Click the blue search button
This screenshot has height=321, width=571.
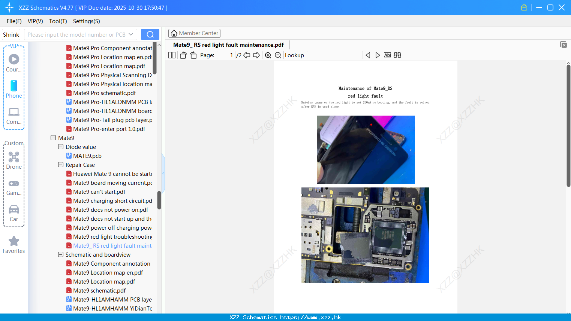pos(150,34)
